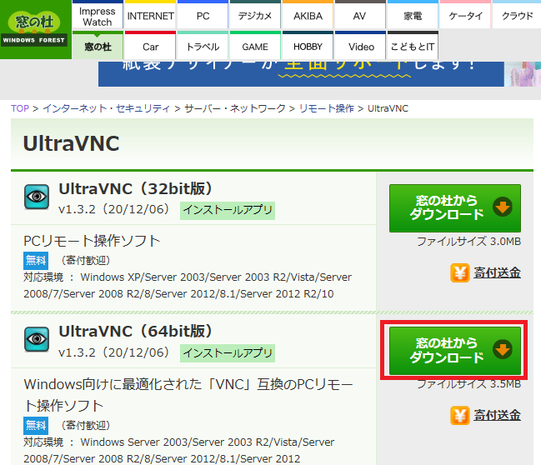The height and width of the screenshot is (465, 541).
Task: Open the Impress Watch tab
Action: click(98, 14)
